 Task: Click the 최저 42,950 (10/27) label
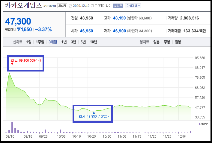click(94, 116)
